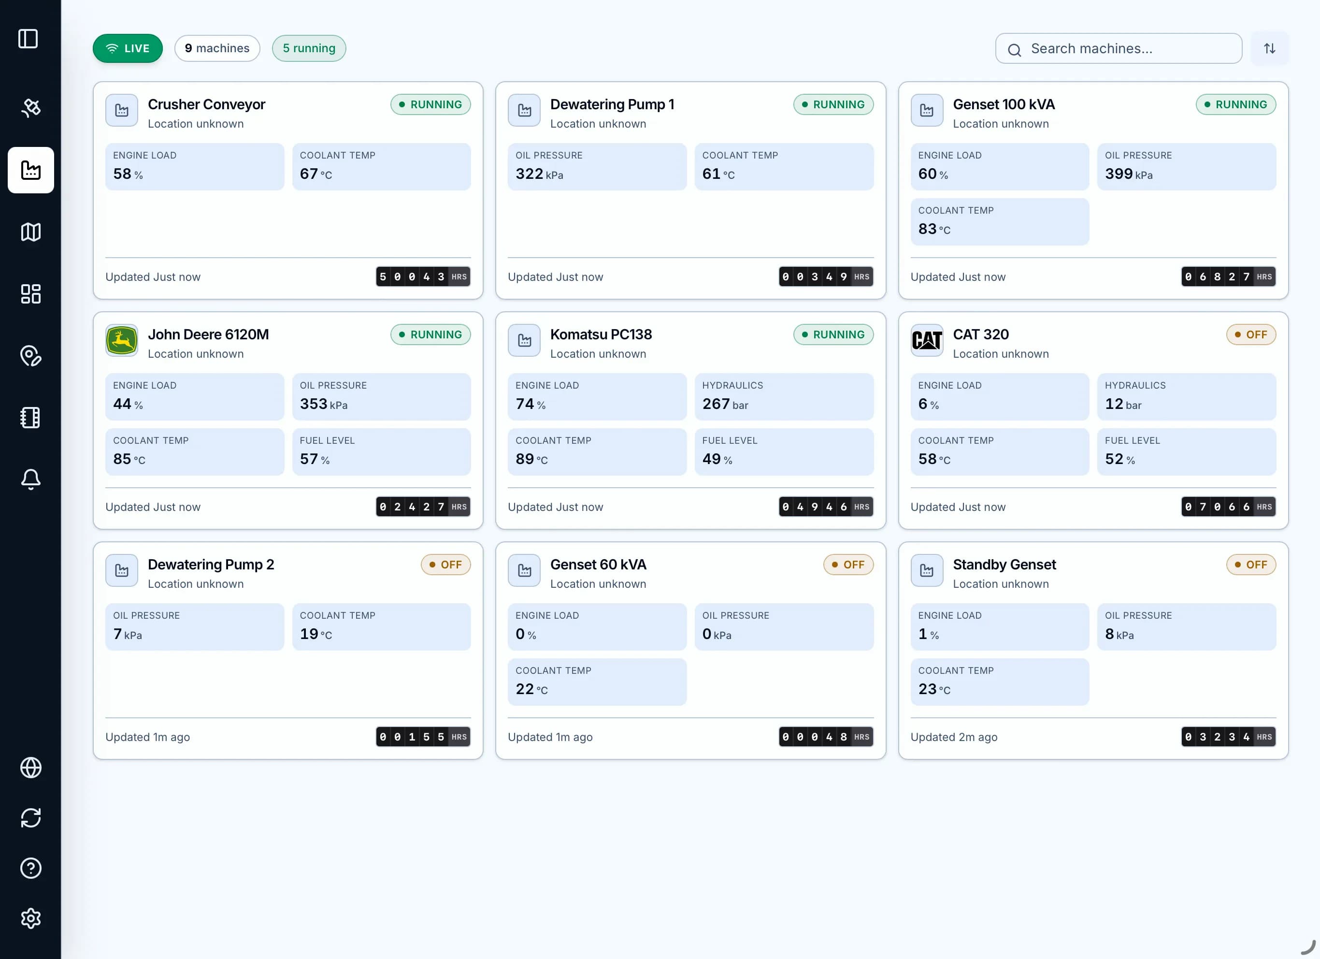Click Standby Genset 'Updated 2m ago' text
Image resolution: width=1320 pixels, height=959 pixels.
tap(954, 737)
